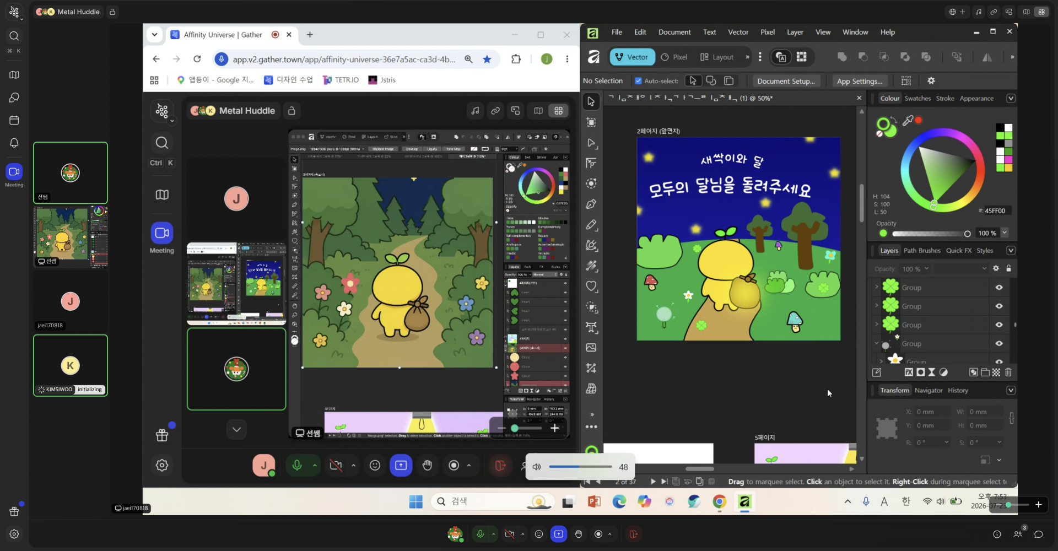Turn on the camera in Chrome's Gather toolbar
Viewport: 1058px width, 551px height.
336,466
